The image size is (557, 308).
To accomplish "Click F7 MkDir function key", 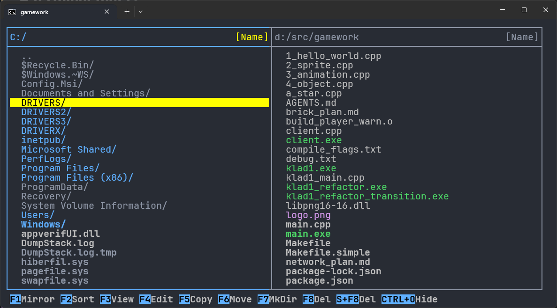I will [x=277, y=299].
